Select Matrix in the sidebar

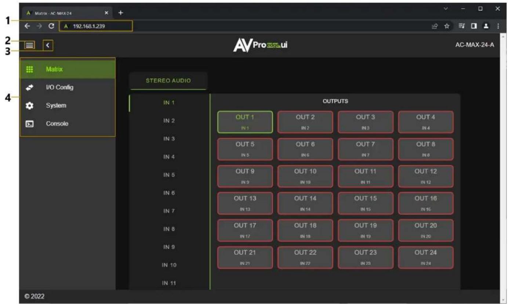coord(68,69)
